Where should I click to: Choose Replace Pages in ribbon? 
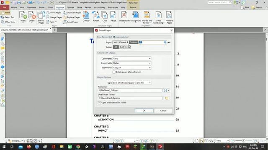pos(71,17)
